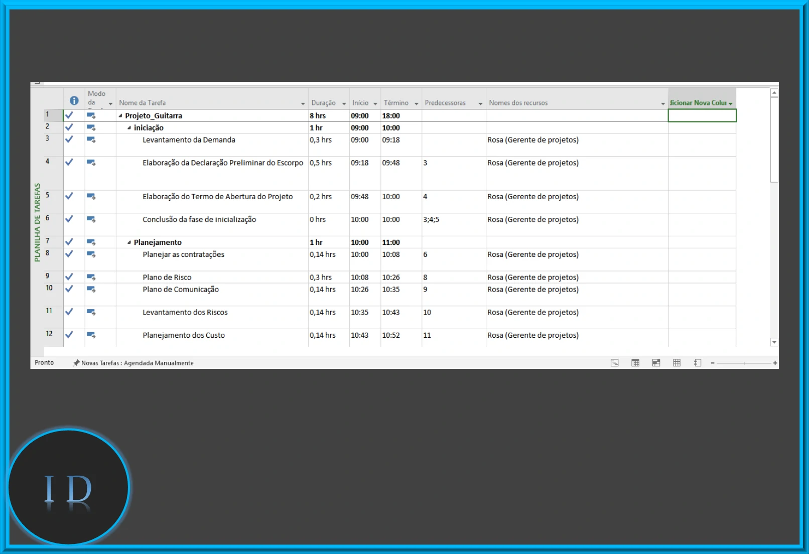
Task: Click the 0,5 hrs duration cell
Action: (x=329, y=173)
